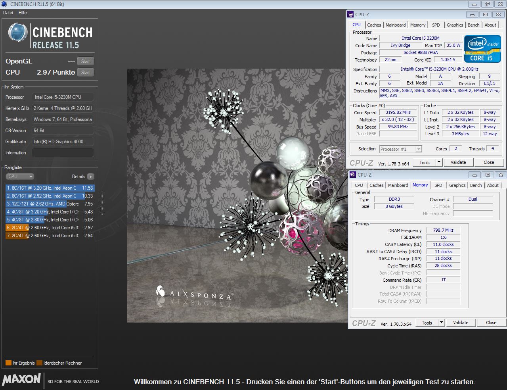This screenshot has height=390, width=507.
Task: Start the CPU benchmark test
Action: click(86, 72)
